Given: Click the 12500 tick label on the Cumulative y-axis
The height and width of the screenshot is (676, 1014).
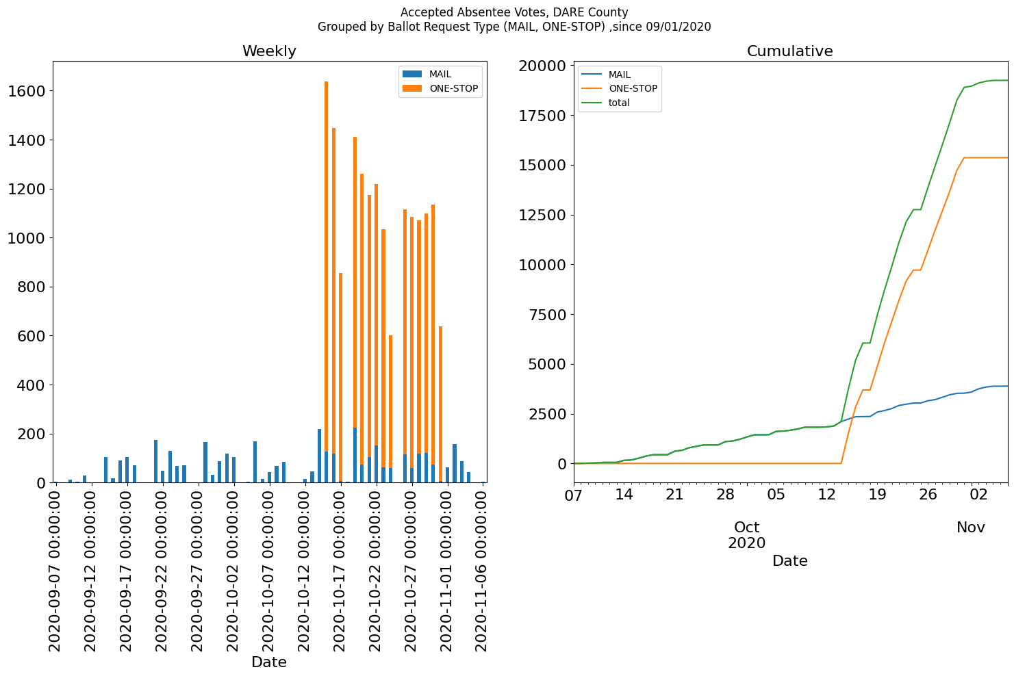Looking at the screenshot, I should [543, 215].
